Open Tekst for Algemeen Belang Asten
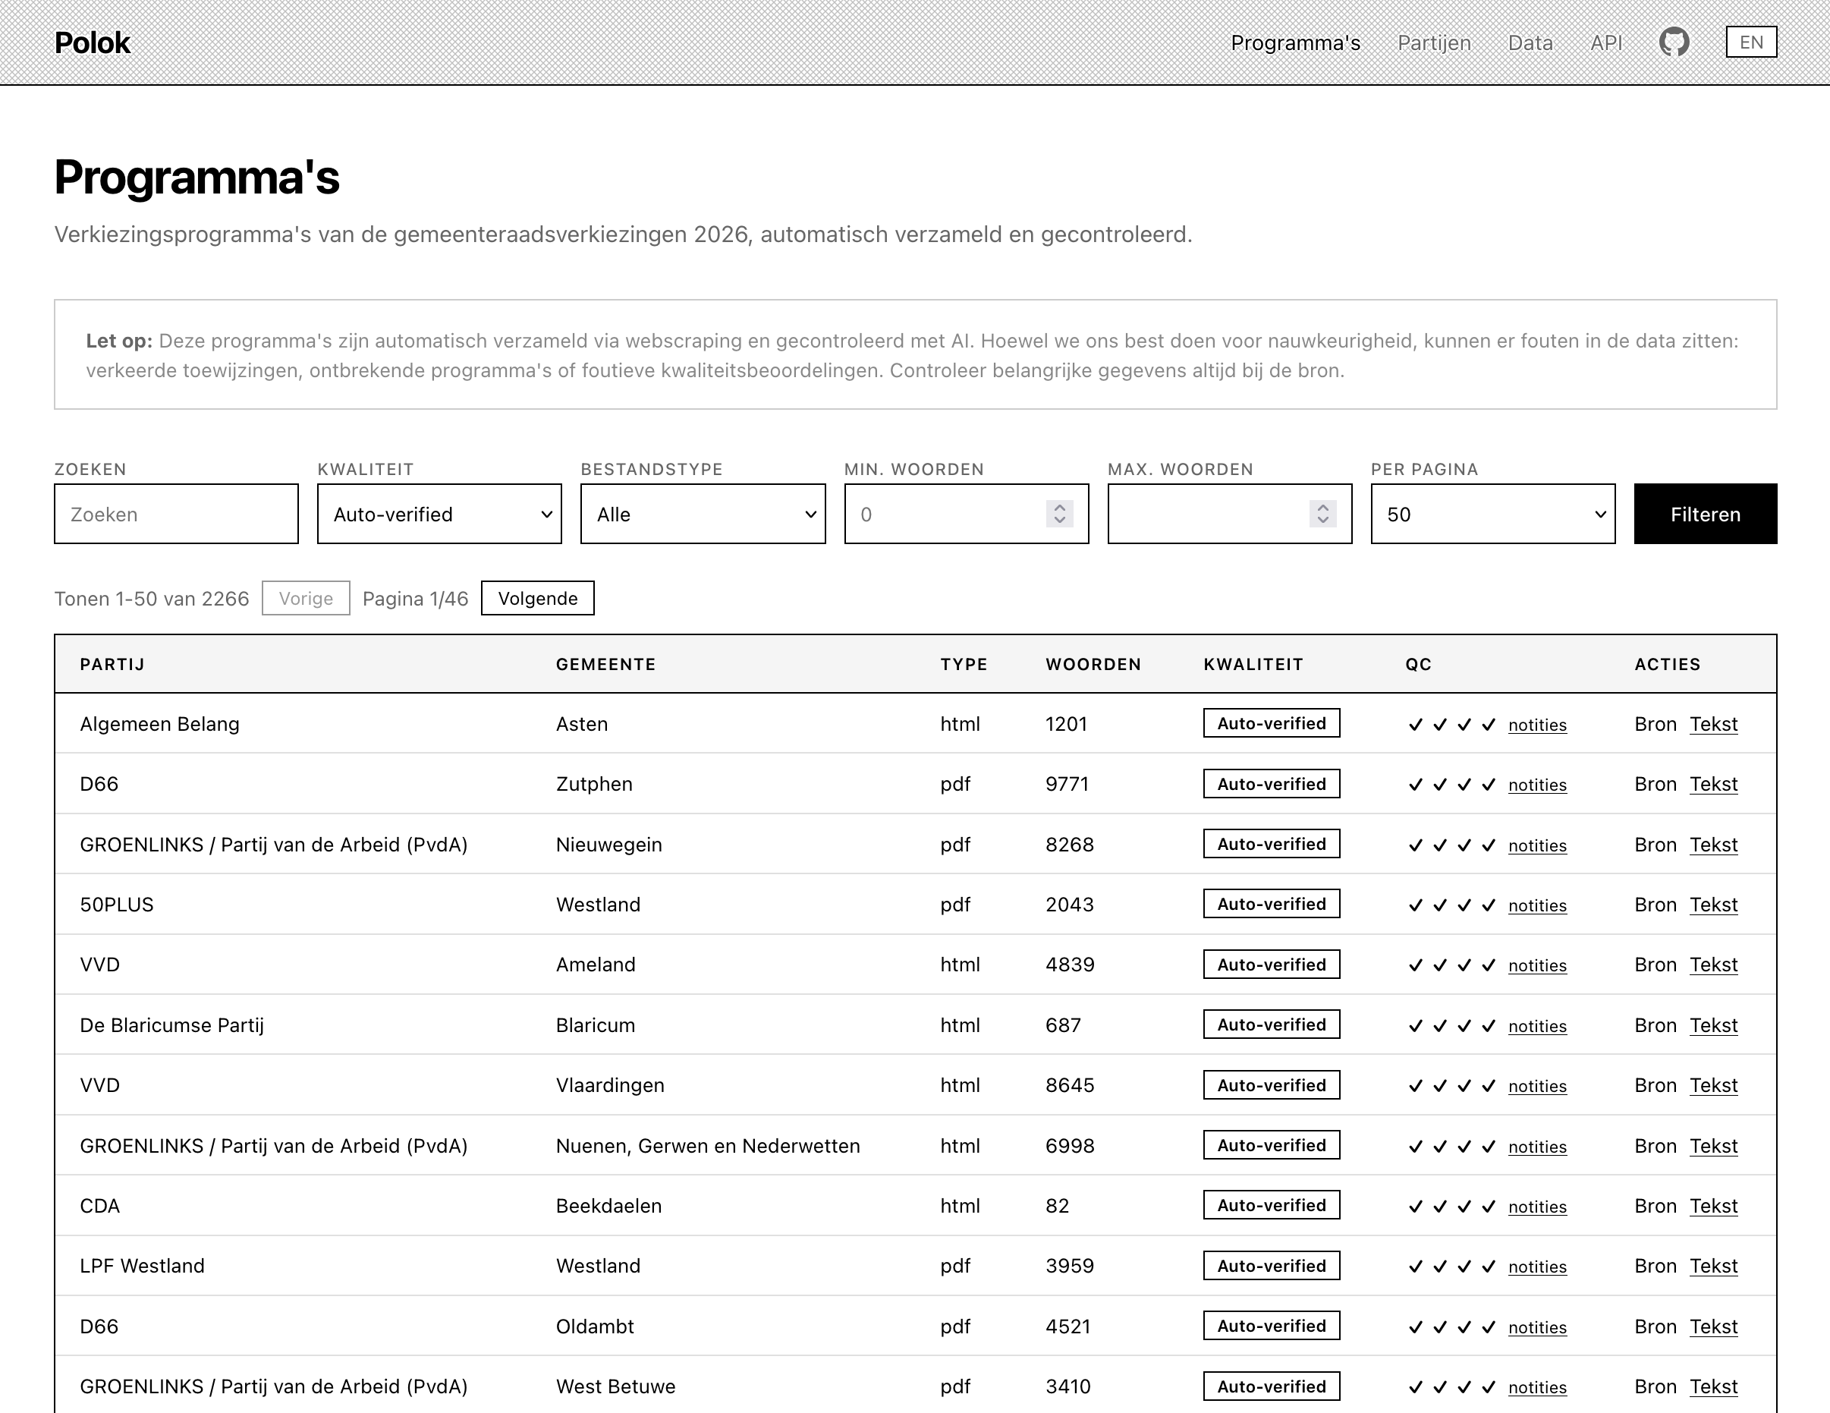The width and height of the screenshot is (1830, 1413). (1713, 724)
